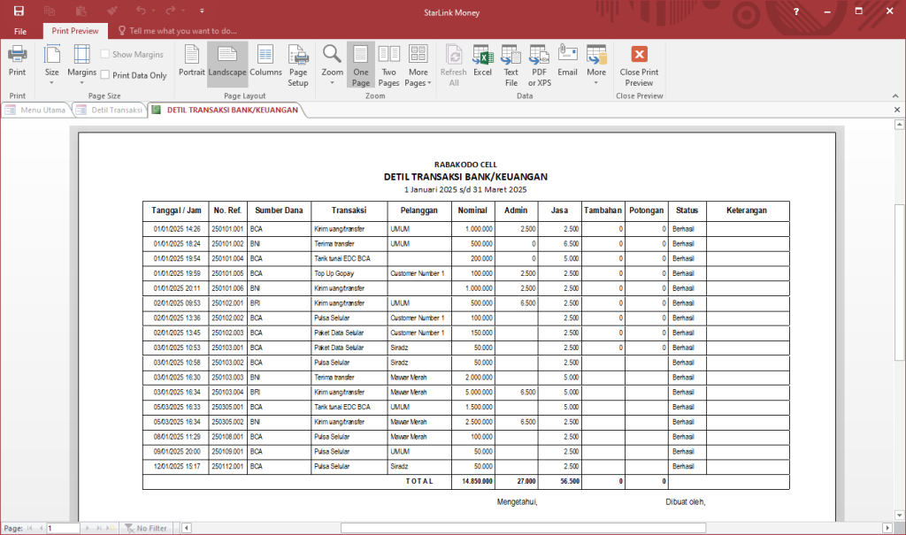The image size is (906, 535).
Task: Click reference number 250101.001
Action: pos(227,229)
